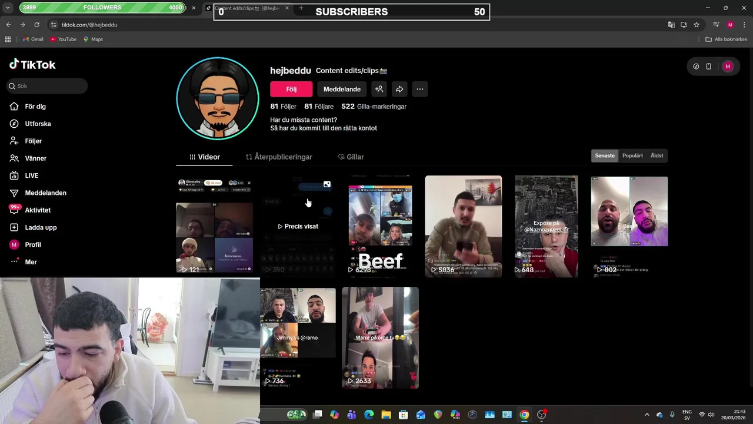Switch to the Gillar tab

351,157
